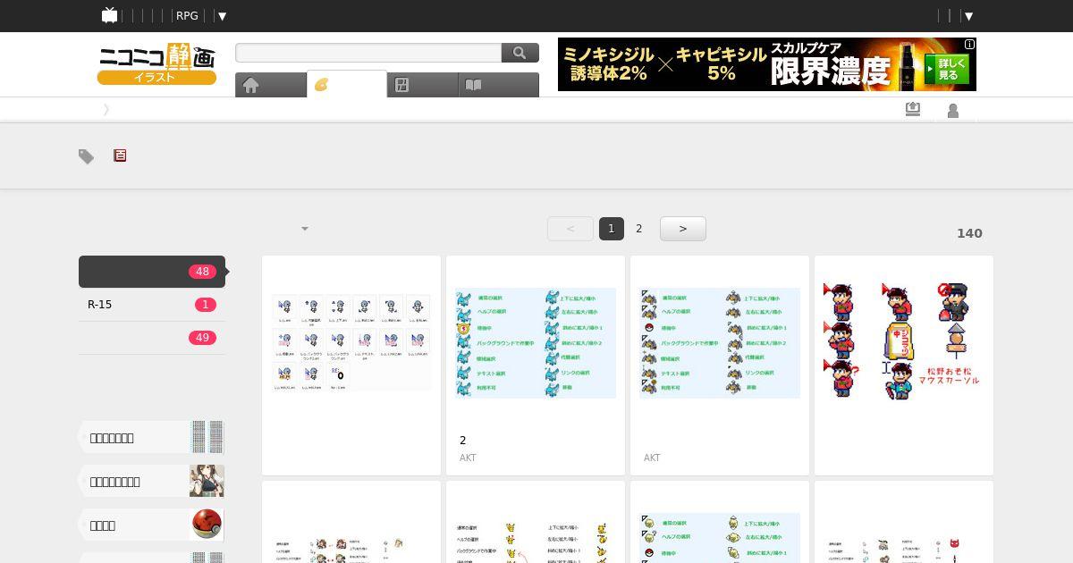Open the third cursor illustration by AKT
Image resolution: width=1073 pixels, height=563 pixels.
click(x=720, y=343)
